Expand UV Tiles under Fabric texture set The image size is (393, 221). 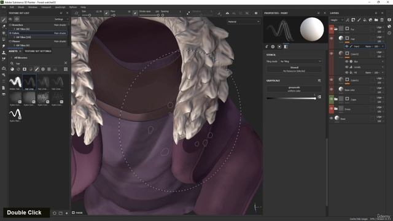tap(15, 37)
